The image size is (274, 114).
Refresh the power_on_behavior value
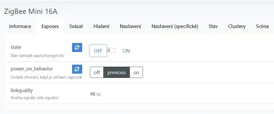click(x=77, y=69)
